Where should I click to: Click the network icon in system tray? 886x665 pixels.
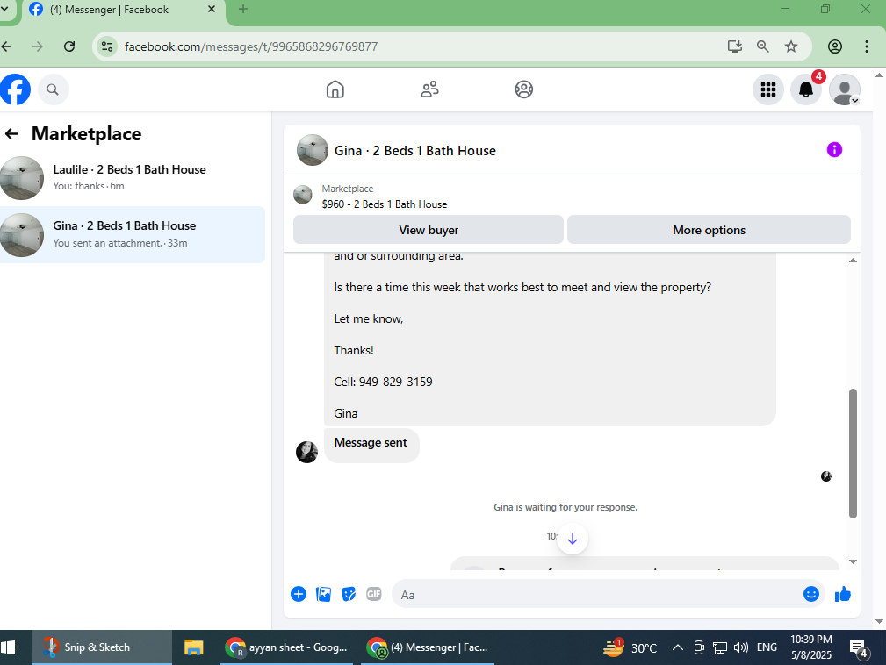pyautogui.click(x=720, y=647)
